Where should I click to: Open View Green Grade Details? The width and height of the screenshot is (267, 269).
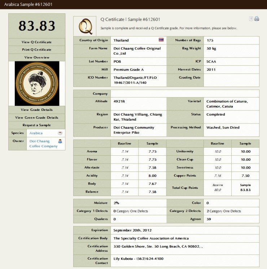[x=37, y=117]
